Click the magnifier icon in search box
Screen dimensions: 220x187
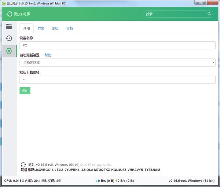(x=209, y=14)
